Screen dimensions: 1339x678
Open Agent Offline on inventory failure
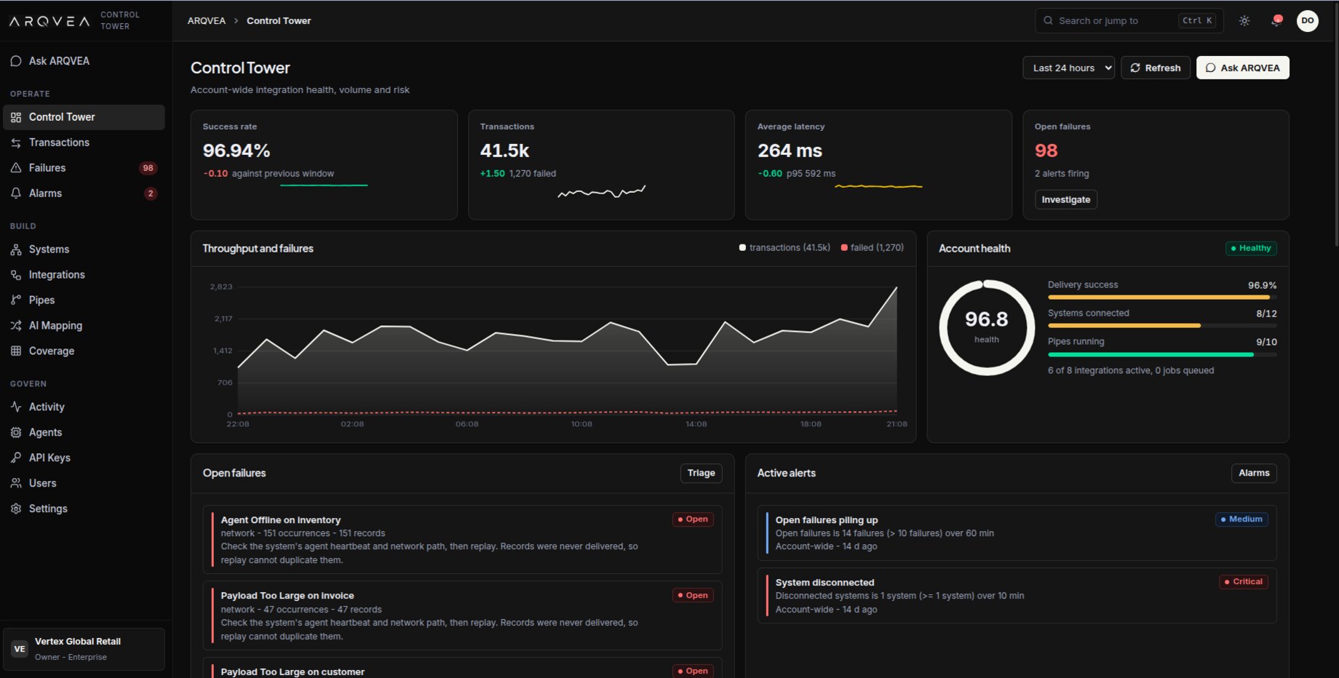[463, 540]
